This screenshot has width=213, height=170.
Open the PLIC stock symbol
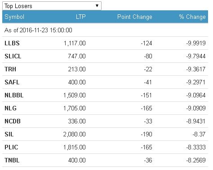point(11,147)
